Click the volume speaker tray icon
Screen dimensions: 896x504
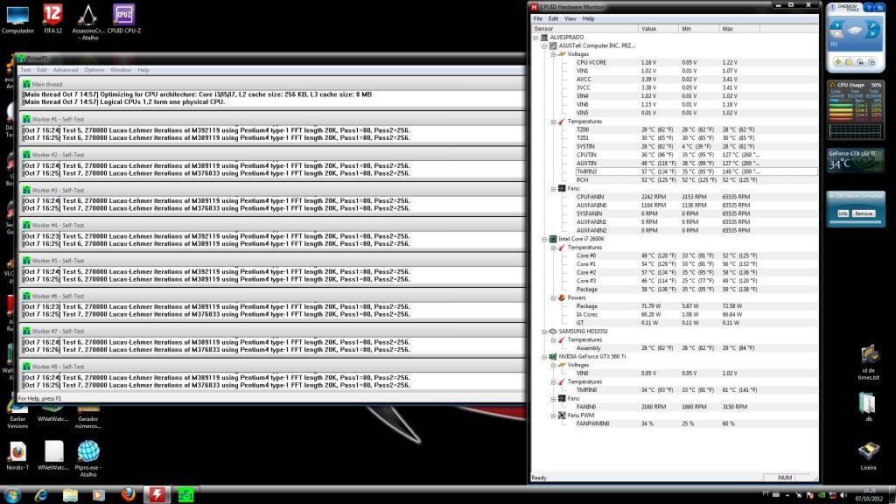[x=843, y=495]
